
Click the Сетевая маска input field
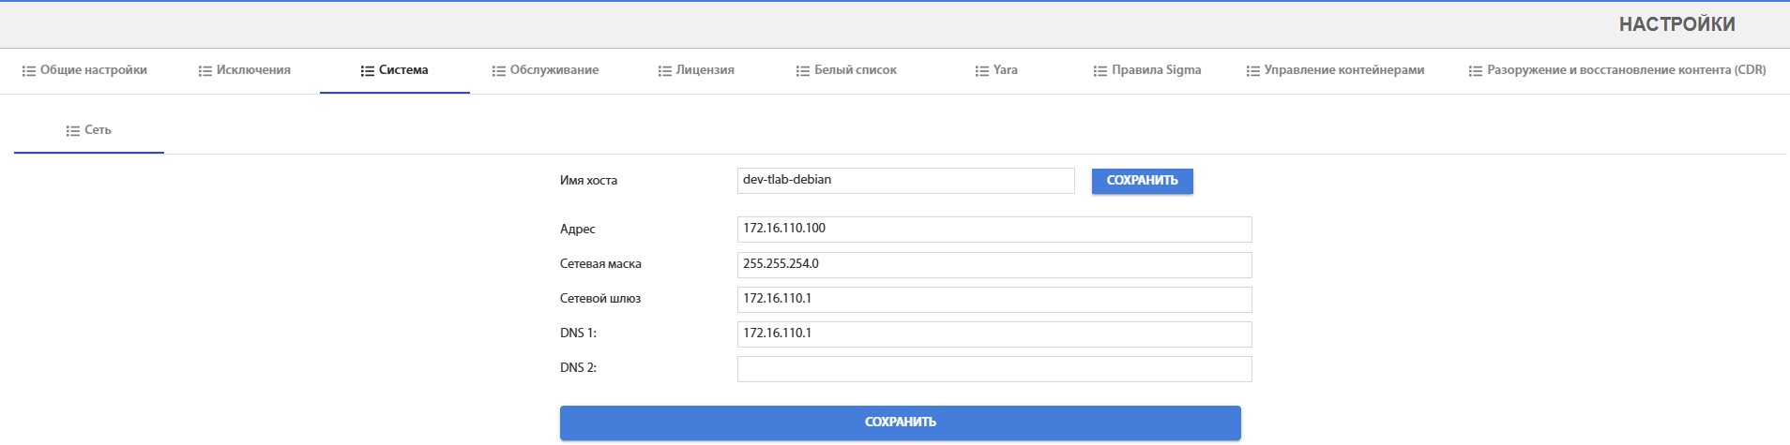pos(994,264)
